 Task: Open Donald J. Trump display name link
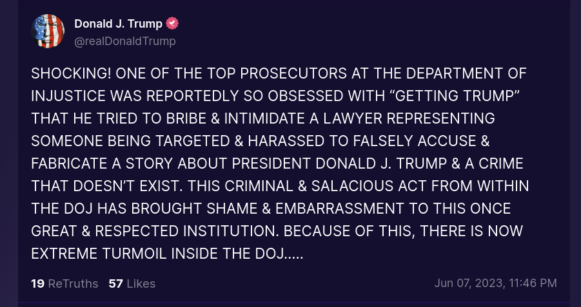coord(118,24)
